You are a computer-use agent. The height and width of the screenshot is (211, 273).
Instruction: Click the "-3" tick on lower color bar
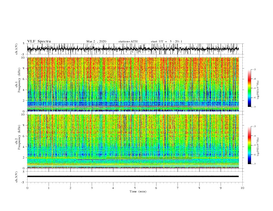point(254,127)
